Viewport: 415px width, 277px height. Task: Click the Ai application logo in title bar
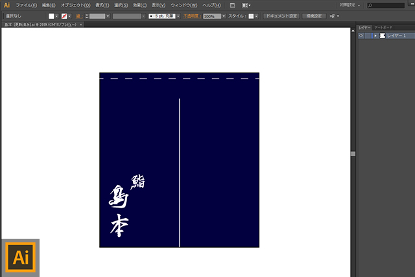point(6,5)
